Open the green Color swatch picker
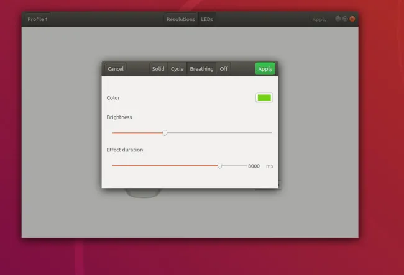This screenshot has width=404, height=275. click(264, 97)
